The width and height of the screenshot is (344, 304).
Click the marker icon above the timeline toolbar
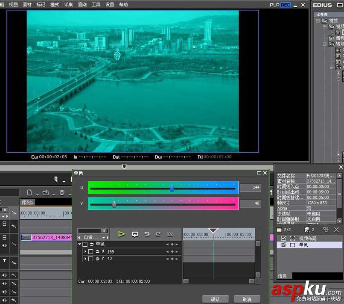coord(56,179)
